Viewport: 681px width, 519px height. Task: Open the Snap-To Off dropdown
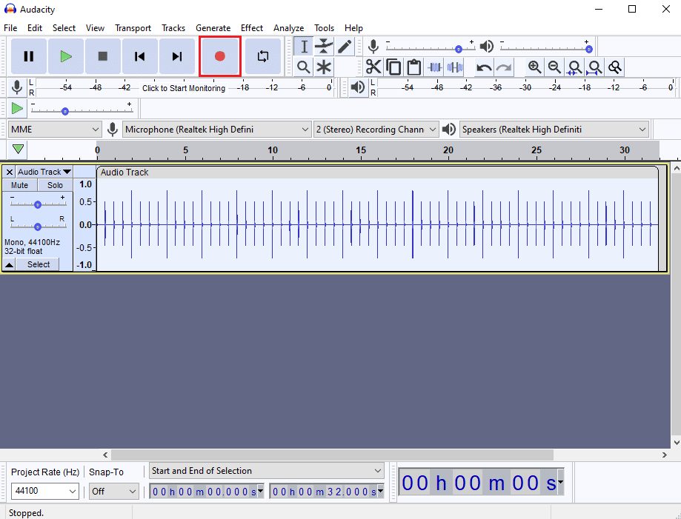pyautogui.click(x=114, y=491)
